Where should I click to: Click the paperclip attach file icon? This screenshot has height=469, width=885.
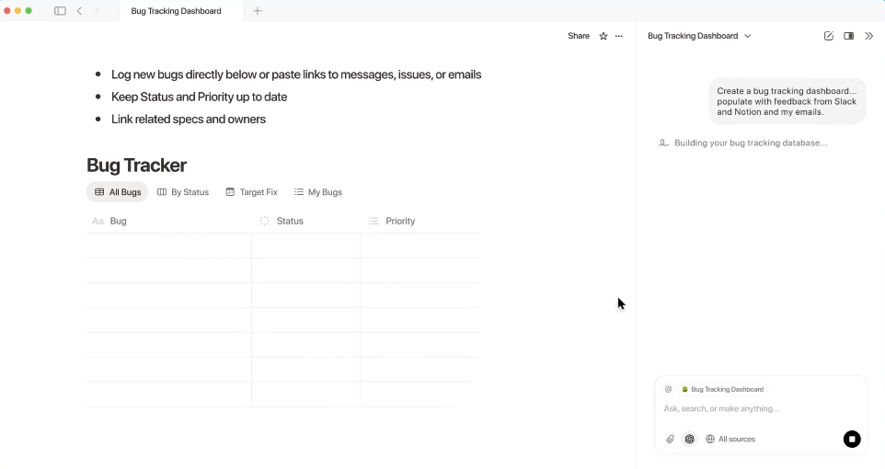tap(670, 440)
